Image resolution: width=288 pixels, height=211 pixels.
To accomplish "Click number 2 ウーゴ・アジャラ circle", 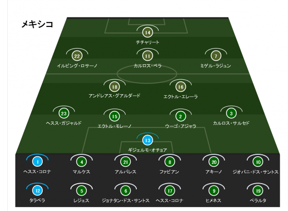I will (x=180, y=116).
